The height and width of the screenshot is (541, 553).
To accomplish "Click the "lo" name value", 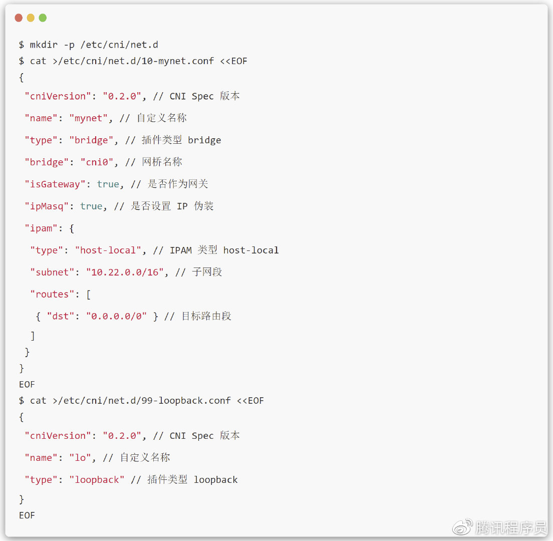I will (80, 458).
